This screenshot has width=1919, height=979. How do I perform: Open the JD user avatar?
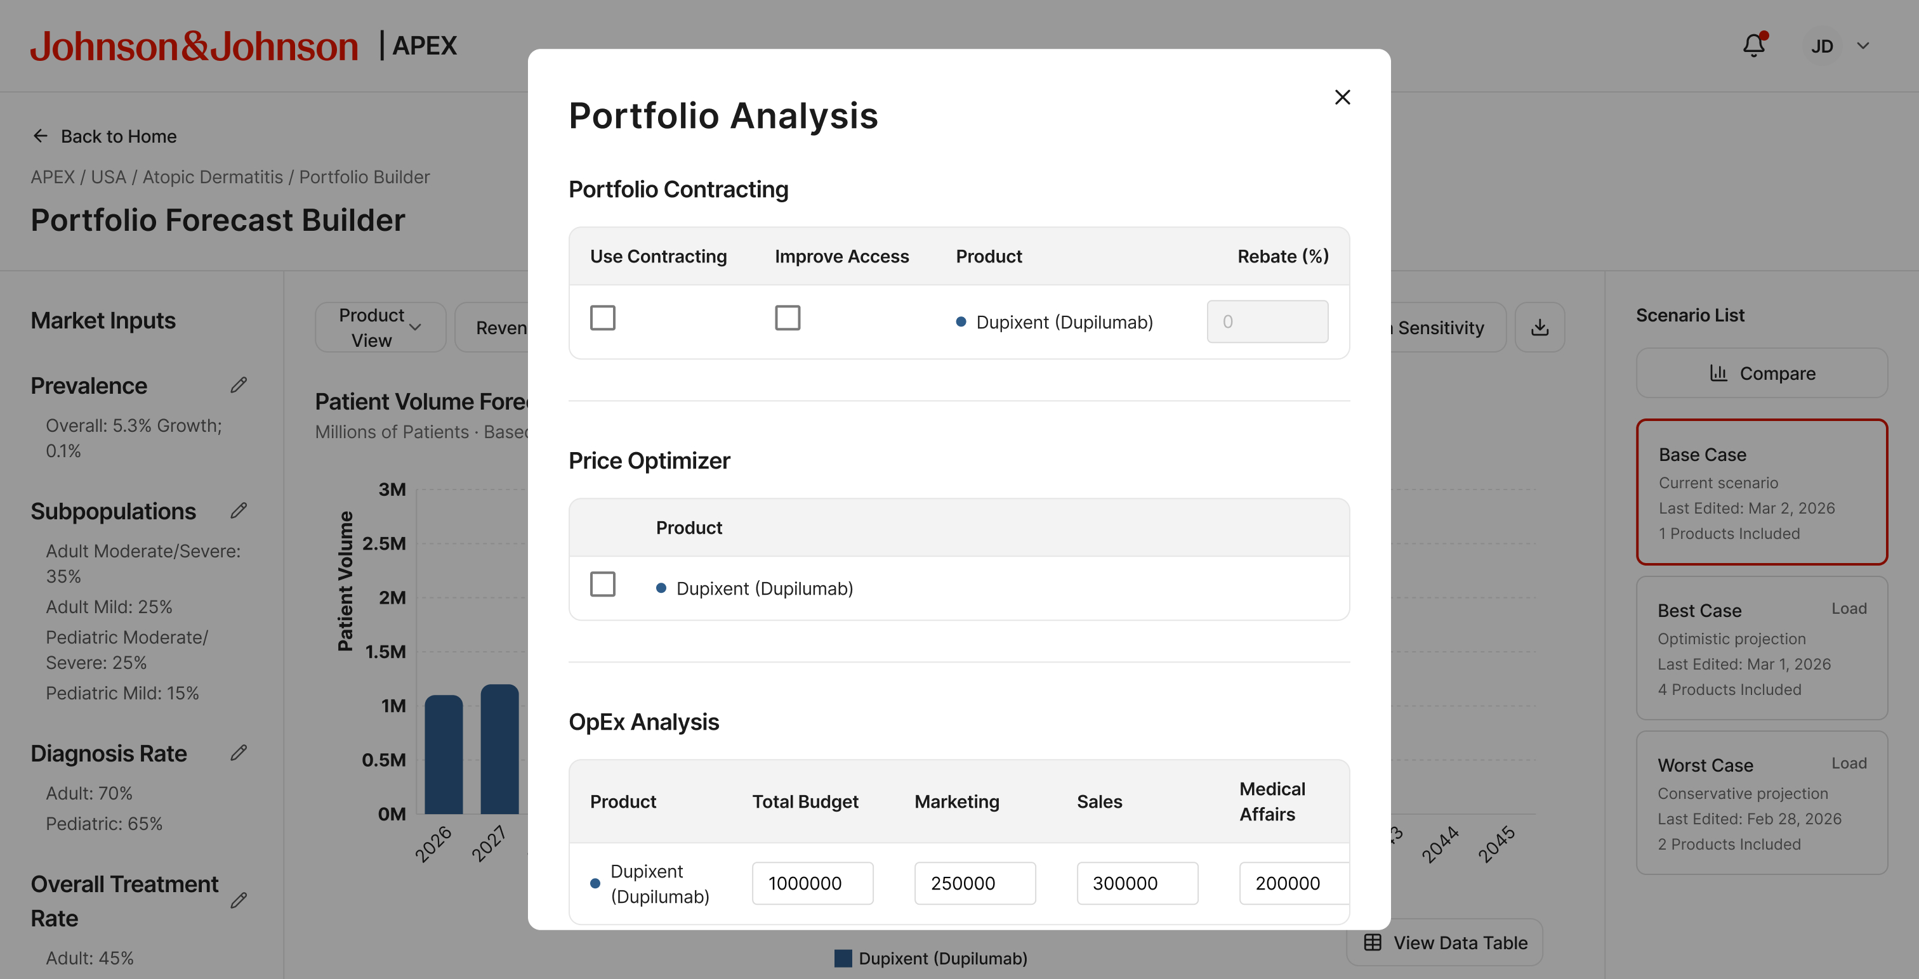point(1821,46)
